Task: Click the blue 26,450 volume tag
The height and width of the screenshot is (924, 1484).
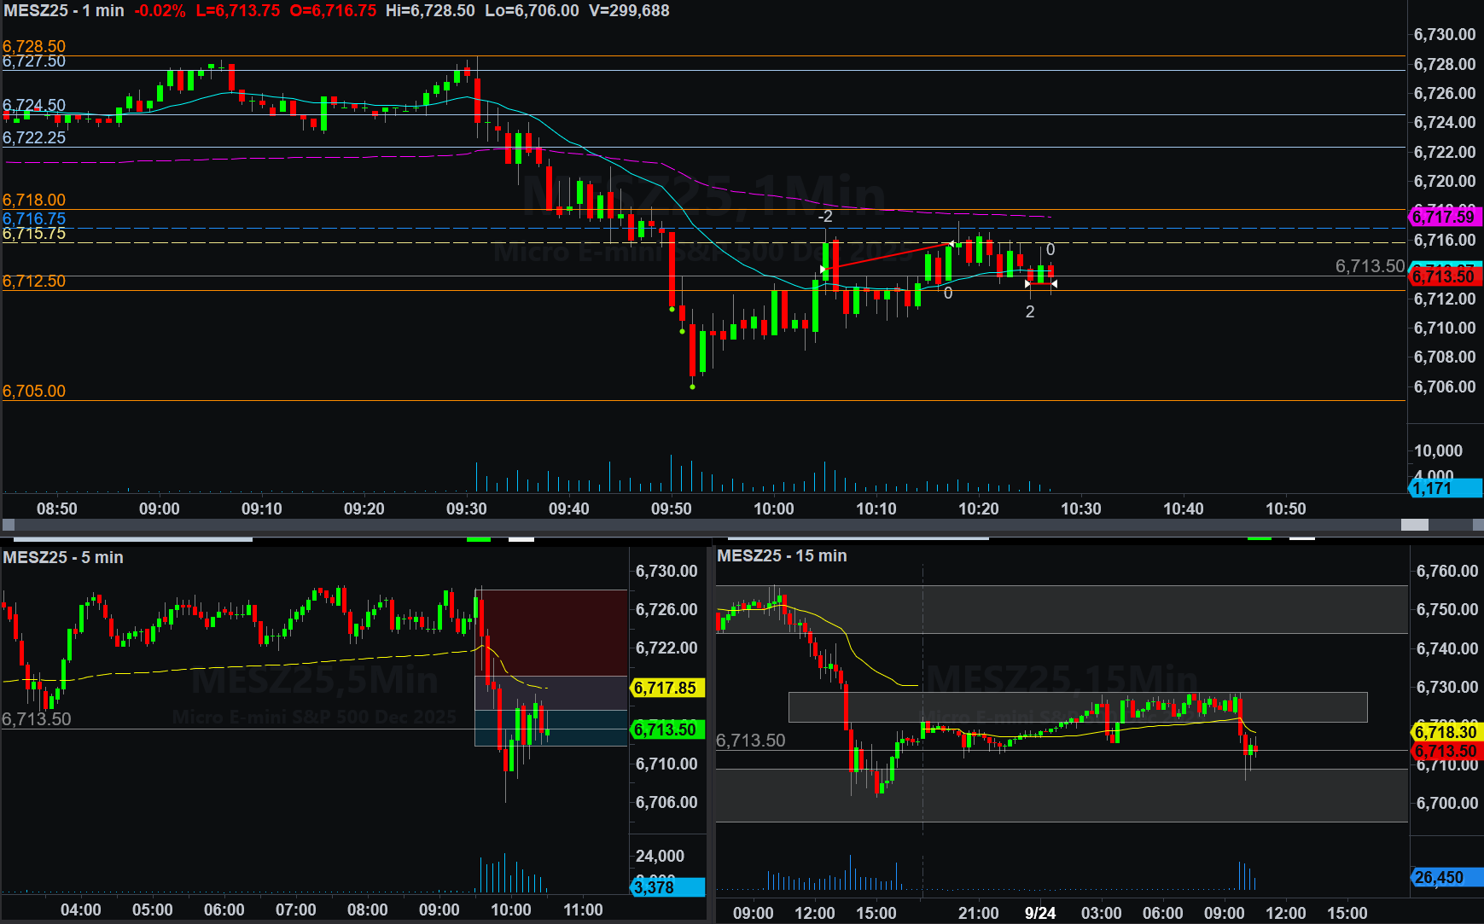Action: tap(1446, 877)
